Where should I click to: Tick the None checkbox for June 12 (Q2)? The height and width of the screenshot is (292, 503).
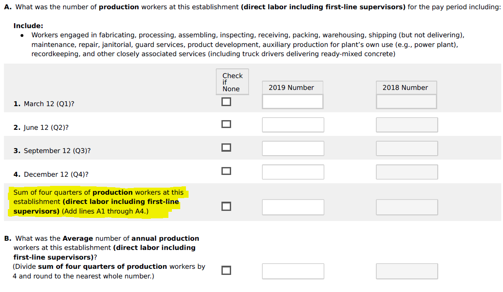(226, 125)
